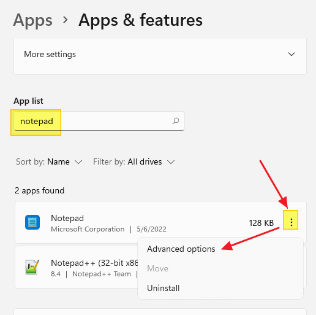Click the 8.4 version number of Notepad++
Screen dimensions: 316x315
click(56, 274)
